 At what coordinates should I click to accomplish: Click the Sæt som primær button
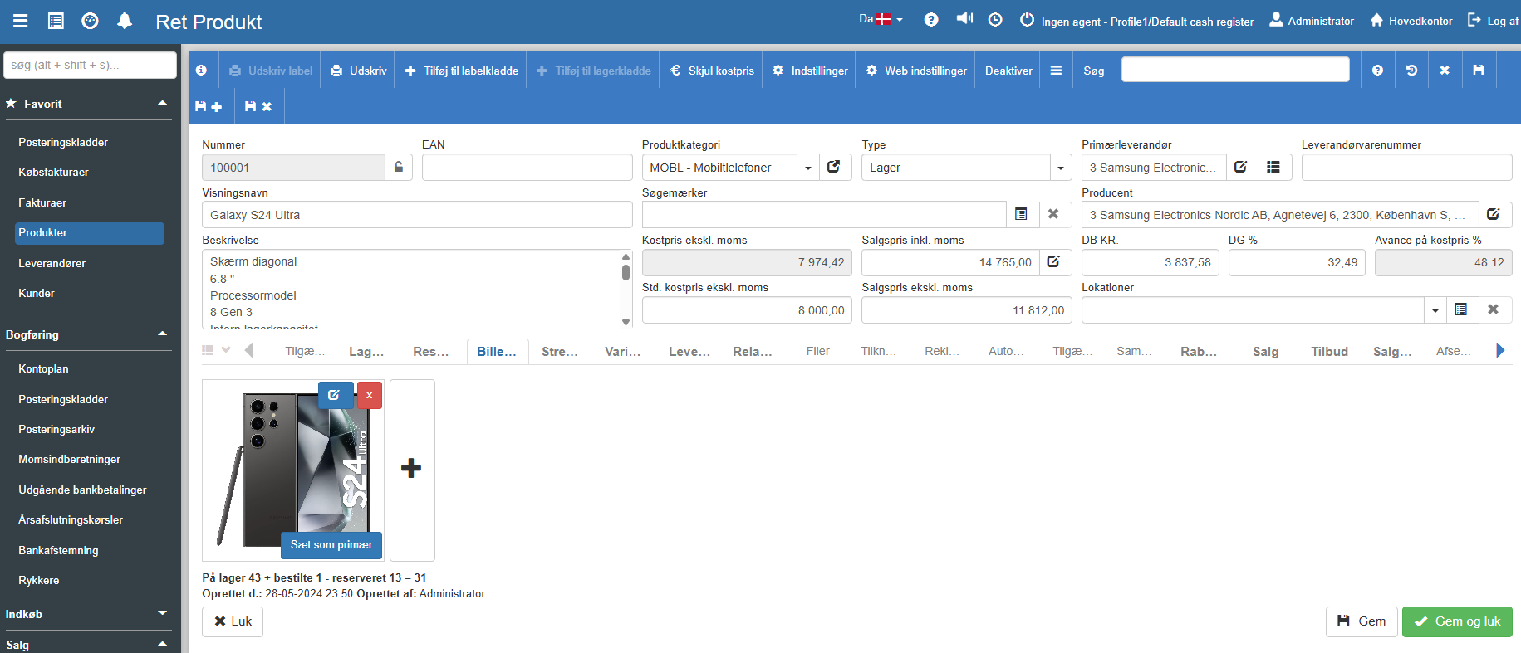point(331,544)
